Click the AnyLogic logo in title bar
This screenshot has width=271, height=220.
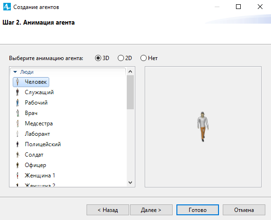[7, 7]
